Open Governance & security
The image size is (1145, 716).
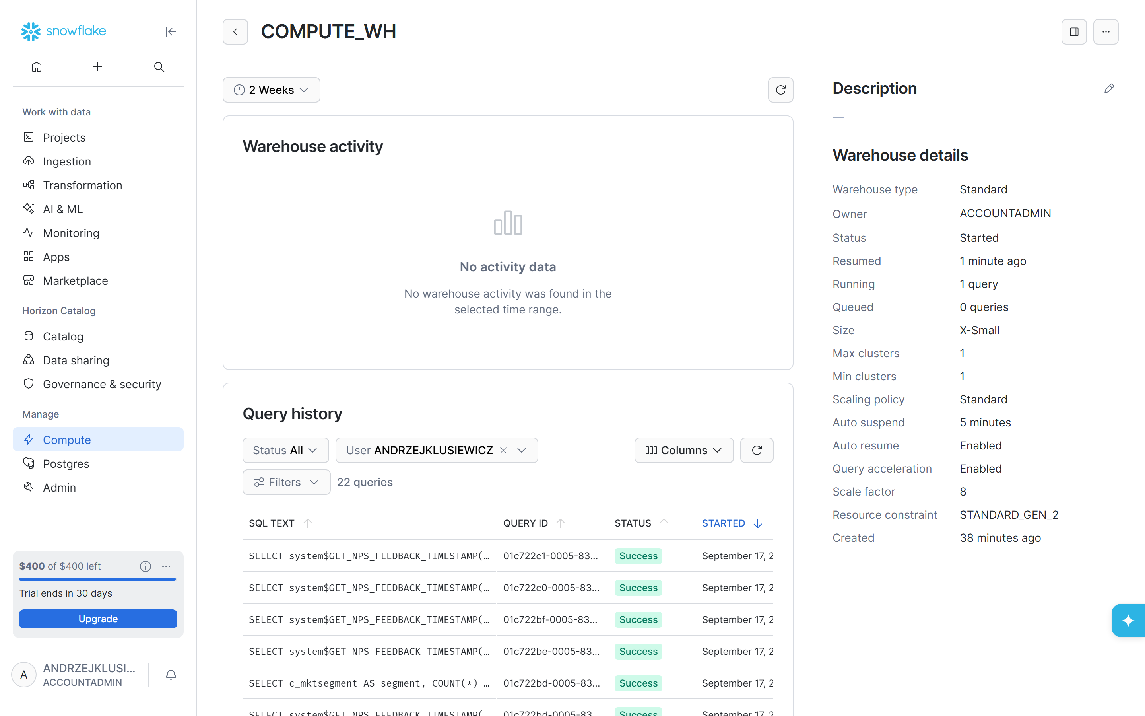click(x=98, y=385)
